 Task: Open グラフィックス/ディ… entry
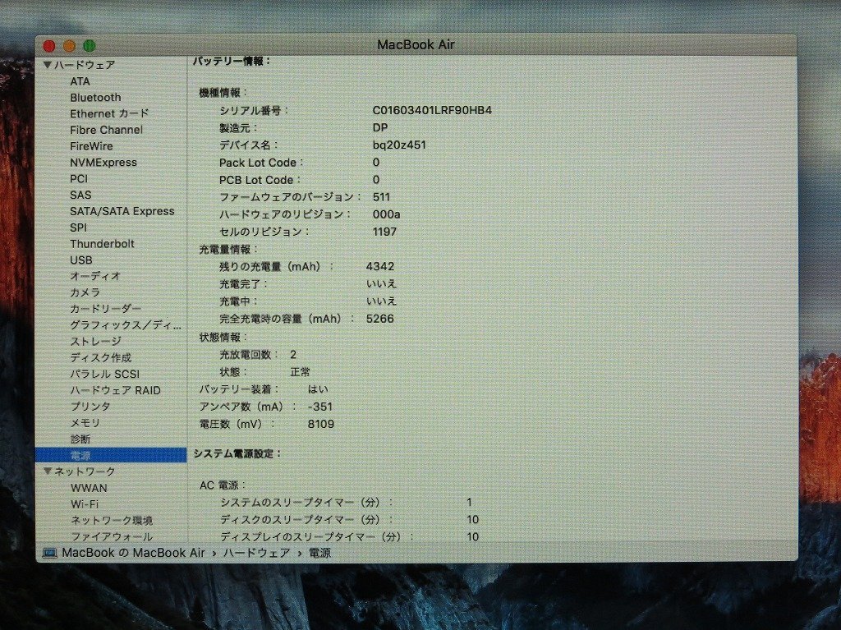[x=126, y=325]
